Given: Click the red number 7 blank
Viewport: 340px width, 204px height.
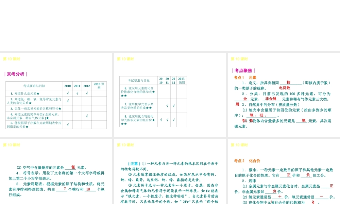Looking at the screenshot, I should [65, 189].
